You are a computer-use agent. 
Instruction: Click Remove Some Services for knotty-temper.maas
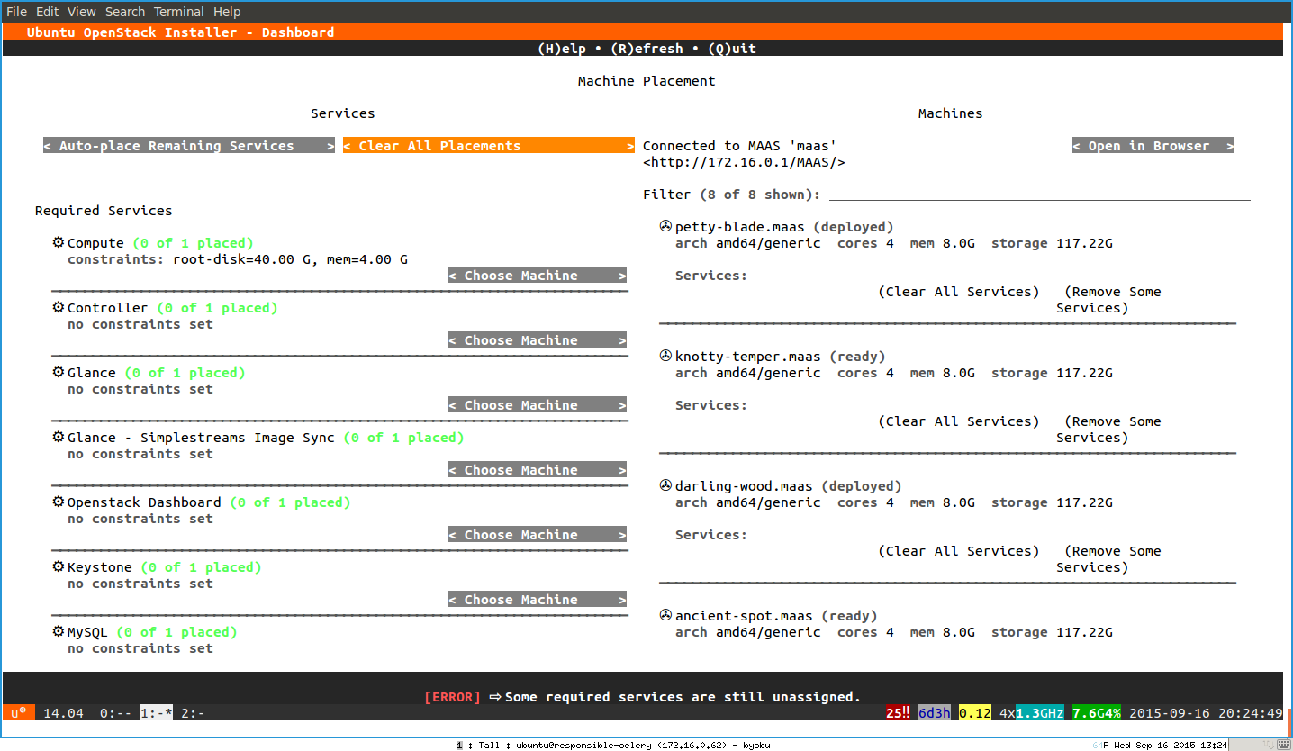1108,430
